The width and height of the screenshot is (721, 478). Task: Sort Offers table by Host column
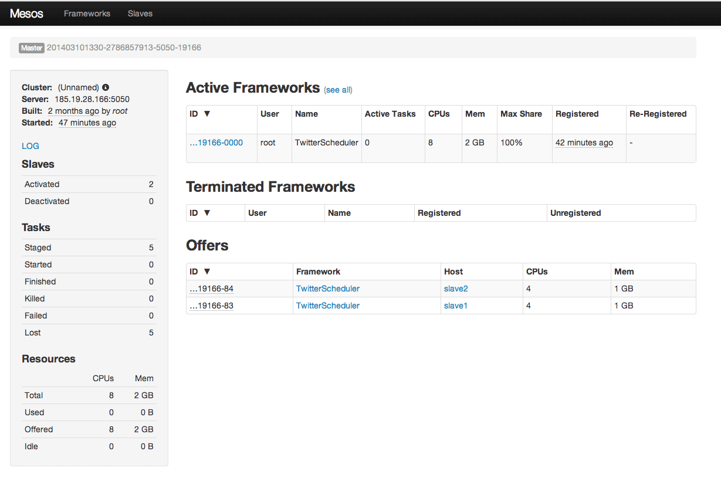point(453,272)
